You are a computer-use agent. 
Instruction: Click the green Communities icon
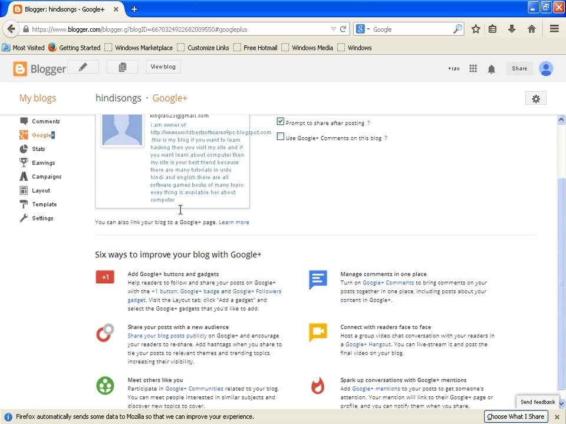105,385
